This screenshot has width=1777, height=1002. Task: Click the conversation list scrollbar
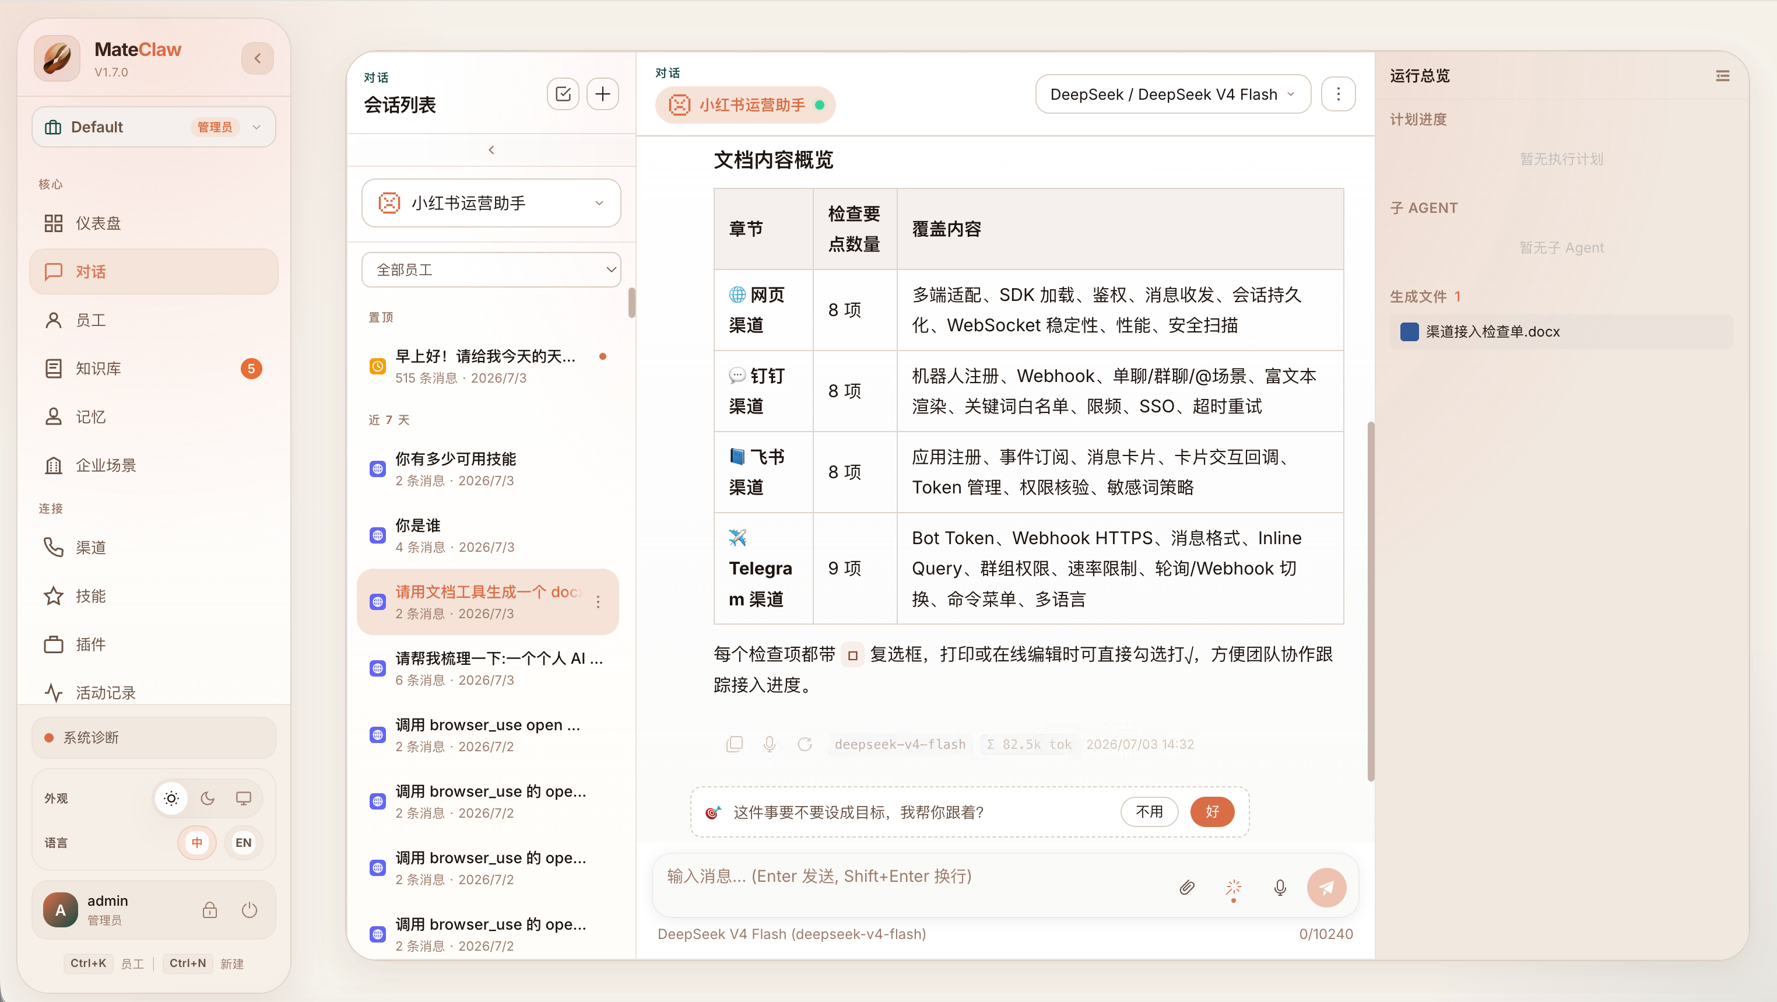tap(631, 302)
